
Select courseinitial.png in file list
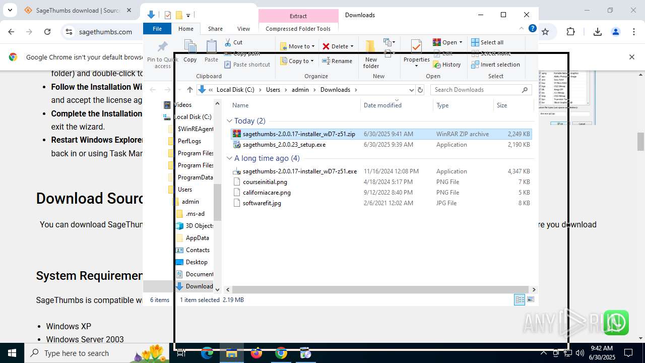pos(265,182)
